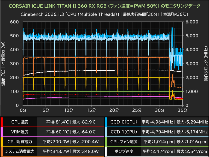Click the 15分 time axis label
Image resolution: width=209 pixels, height=157 pixels.
click(91, 110)
